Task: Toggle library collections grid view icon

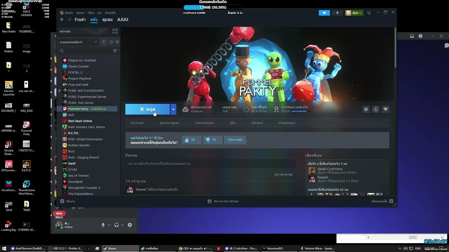Action: click(115, 31)
